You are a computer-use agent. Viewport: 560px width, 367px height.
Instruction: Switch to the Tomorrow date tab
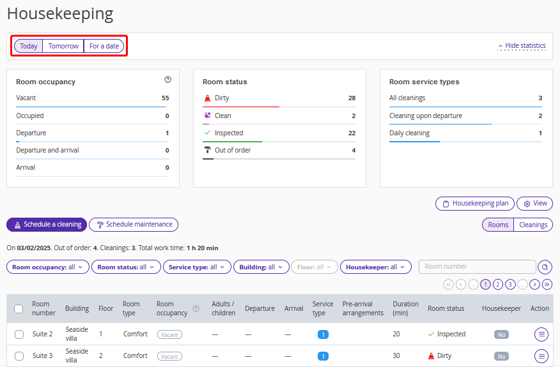63,46
